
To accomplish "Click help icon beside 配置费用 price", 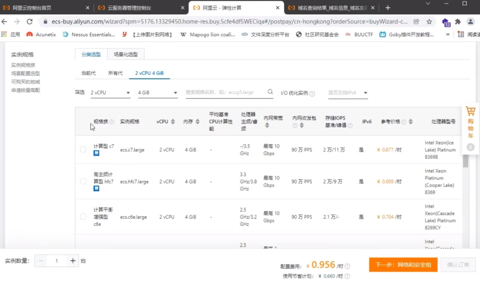I will coord(347,266).
